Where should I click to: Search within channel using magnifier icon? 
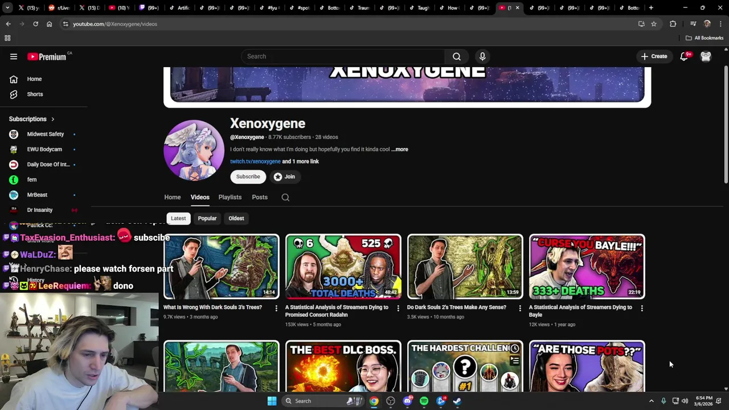point(285,198)
